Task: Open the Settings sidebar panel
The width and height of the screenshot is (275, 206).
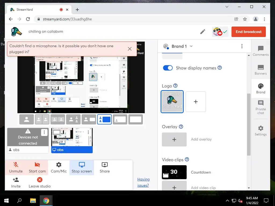Action: [x=260, y=131]
